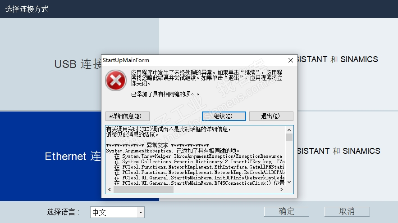The image size is (398, 223).
Task: Open the 选择语言 language dropdown arrow
Action: click(x=141, y=212)
